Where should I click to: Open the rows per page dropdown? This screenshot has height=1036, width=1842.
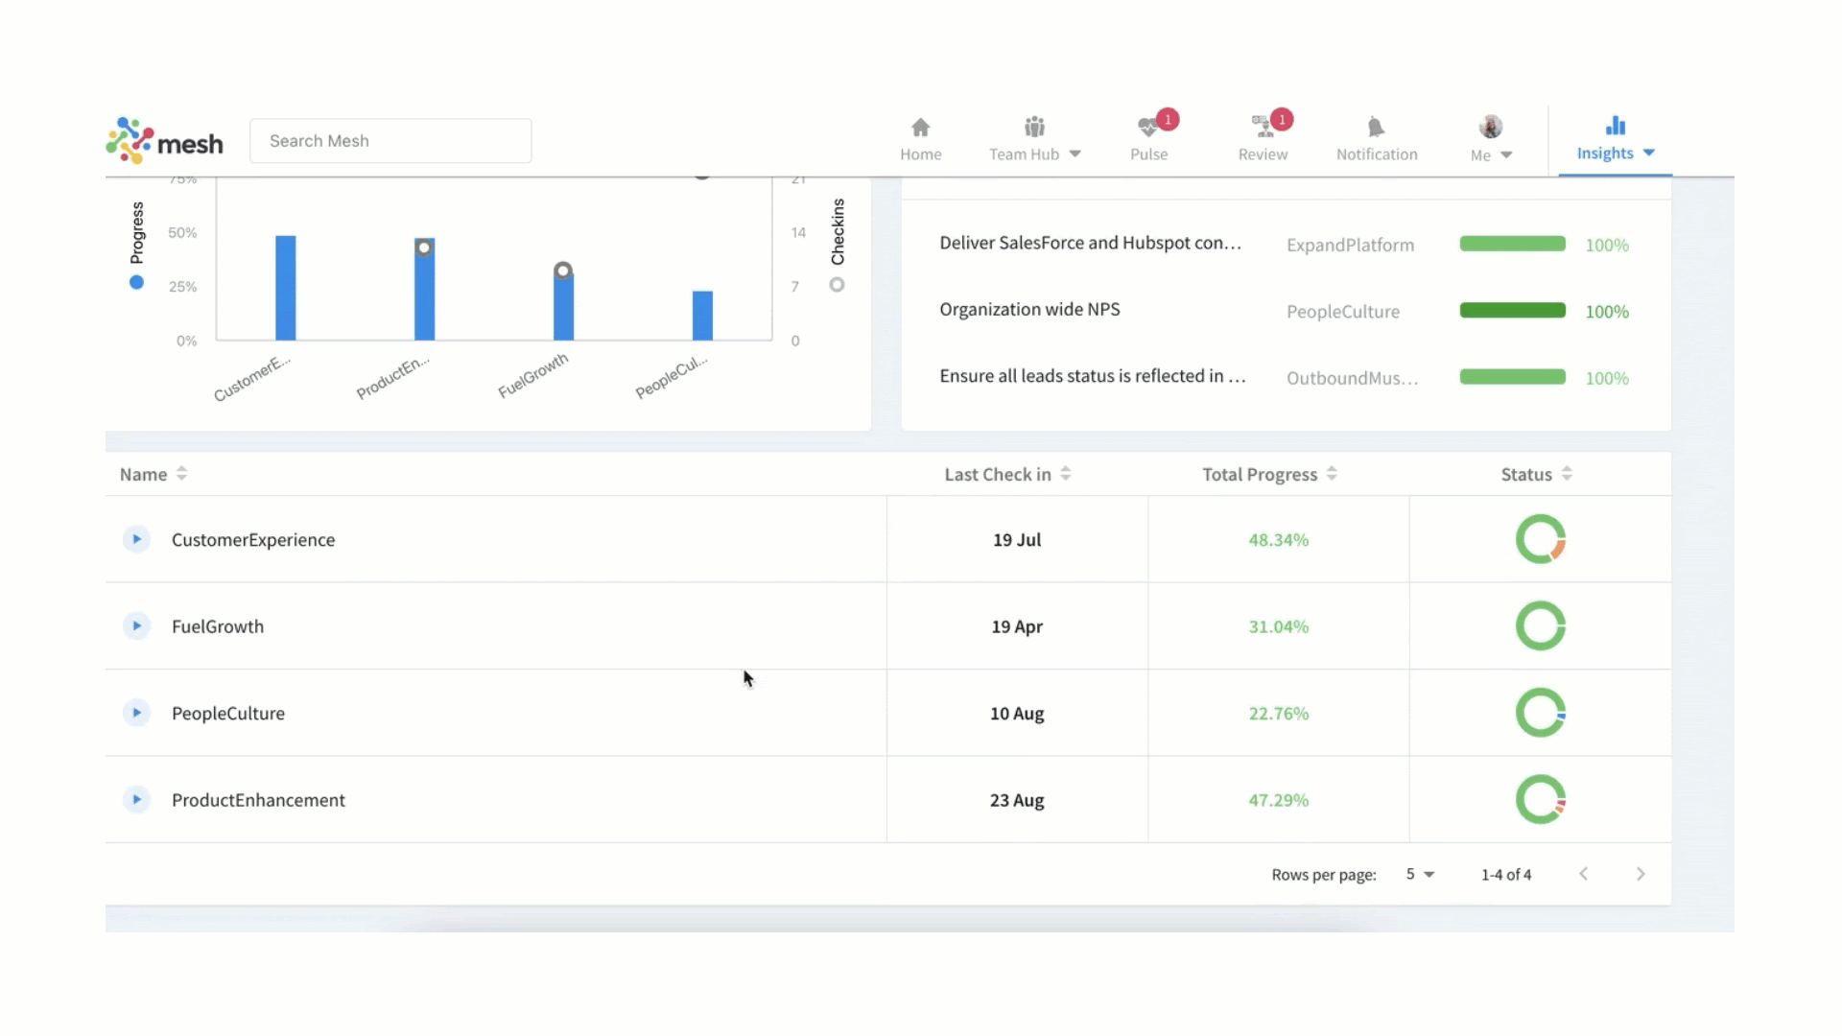coord(1420,874)
